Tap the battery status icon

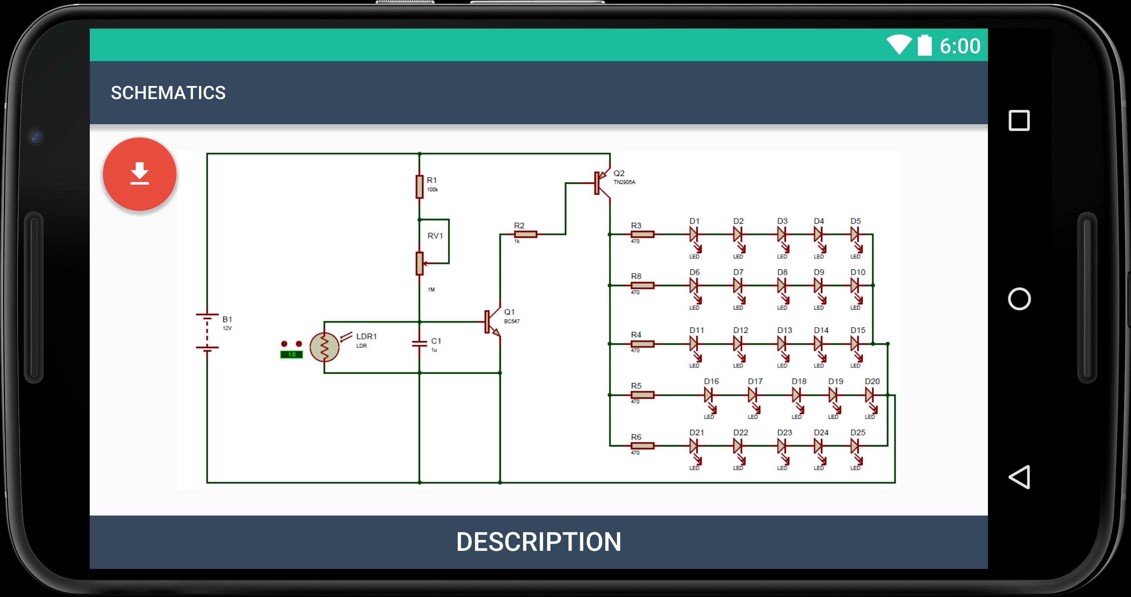pos(924,45)
